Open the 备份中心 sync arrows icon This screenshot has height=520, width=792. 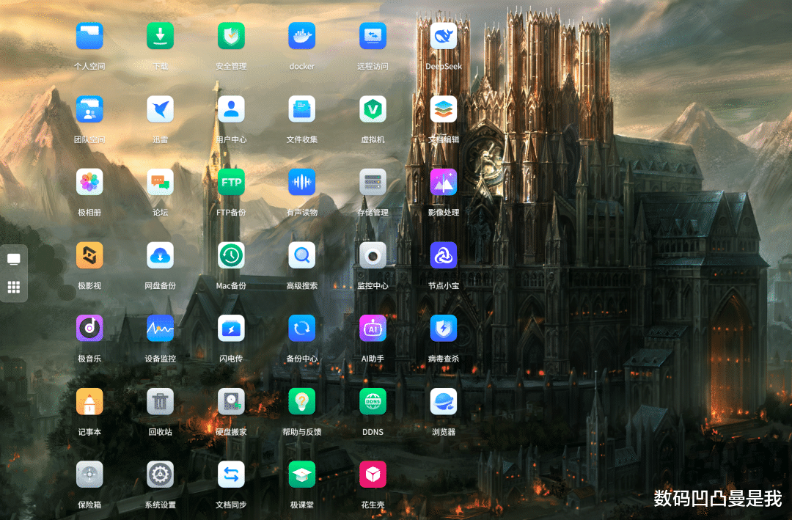[302, 328]
